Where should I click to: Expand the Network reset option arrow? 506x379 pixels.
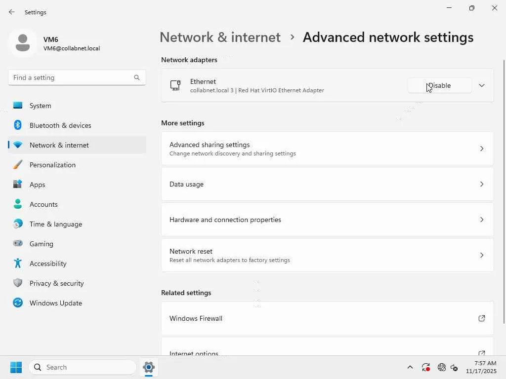pyautogui.click(x=482, y=255)
